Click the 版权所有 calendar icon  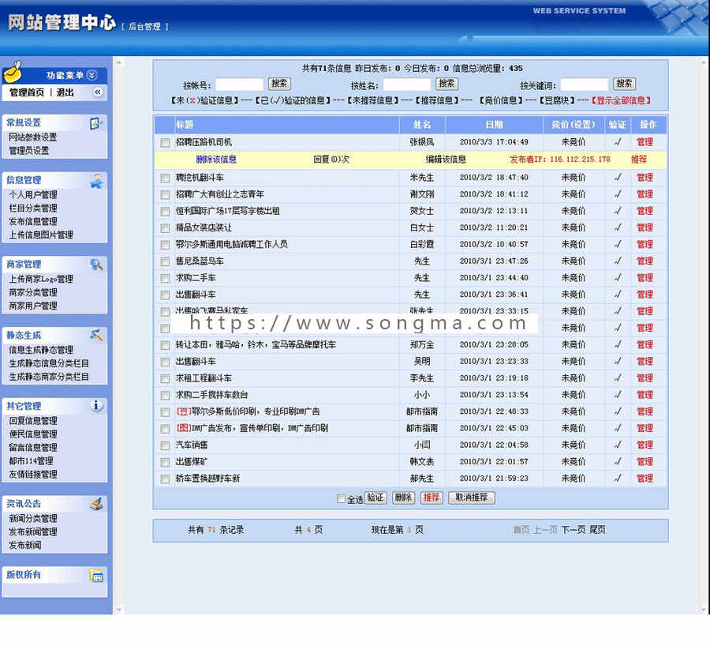[x=96, y=575]
